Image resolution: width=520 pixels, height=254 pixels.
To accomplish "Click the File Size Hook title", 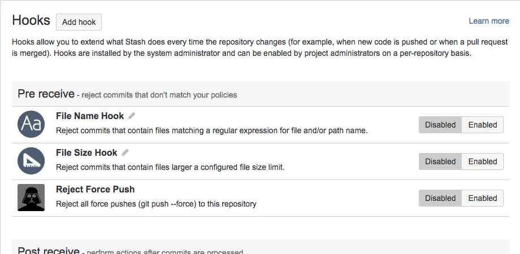I will [86, 153].
